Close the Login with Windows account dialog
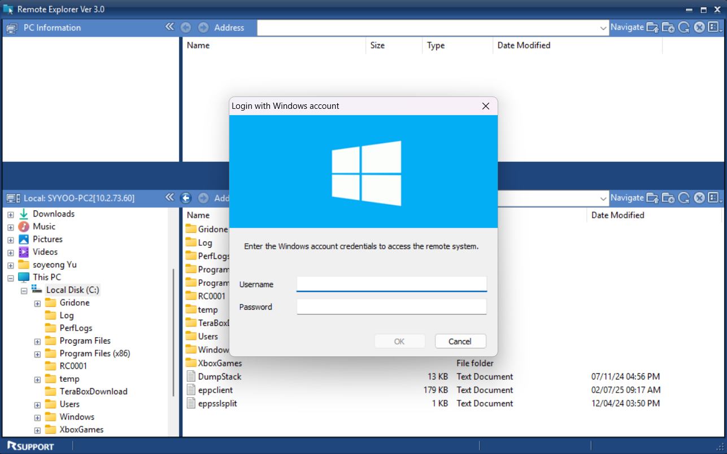 coord(485,106)
